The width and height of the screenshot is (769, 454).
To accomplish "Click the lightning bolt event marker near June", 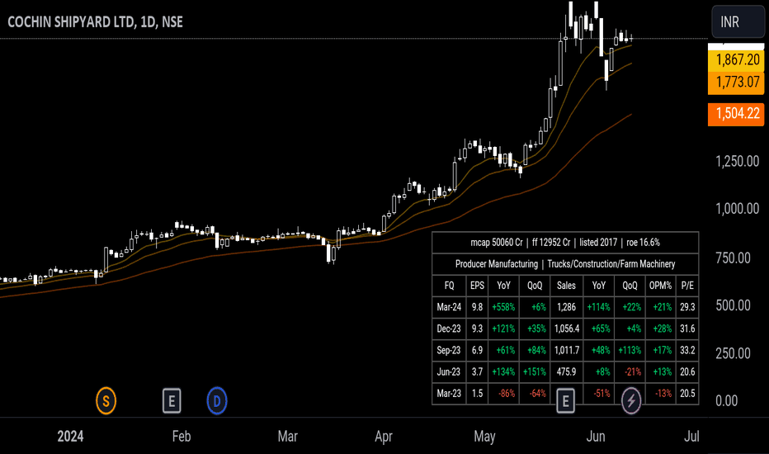I will (631, 401).
